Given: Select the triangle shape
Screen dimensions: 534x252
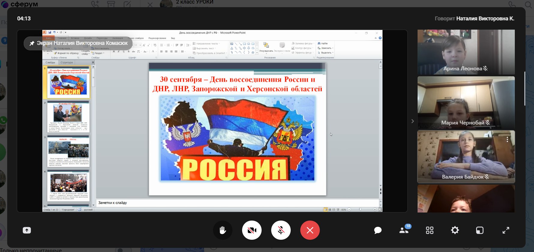Looking at the screenshot, I should [232, 48].
